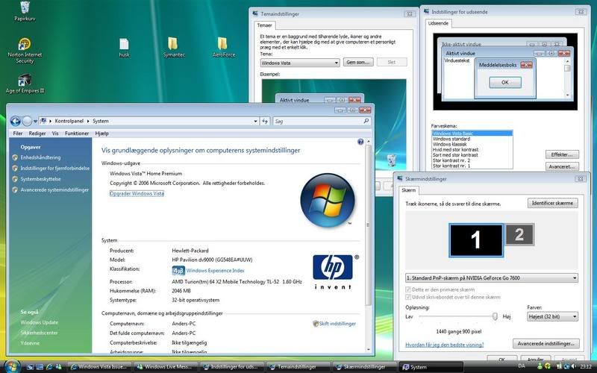Click the Forward arrow in System window
Image resolution: width=597 pixels, height=373 pixels.
(x=27, y=121)
